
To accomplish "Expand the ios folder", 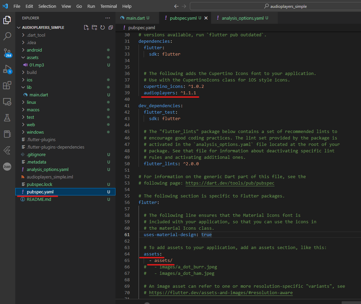I will pyautogui.click(x=66, y=80).
